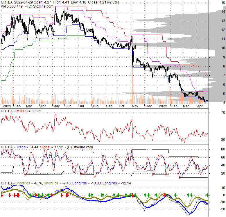Click price level 7 on price axis

click(x=224, y=75)
